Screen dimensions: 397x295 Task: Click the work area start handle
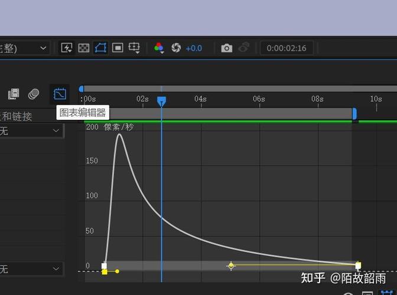(x=81, y=88)
